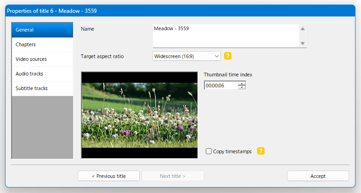The height and width of the screenshot is (193, 361).
Task: Open help icon beside Copy timestamps
Action: pos(260,151)
